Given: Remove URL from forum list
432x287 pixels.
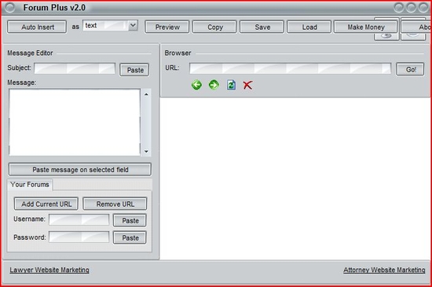Looking at the screenshot, I should pyautogui.click(x=115, y=204).
